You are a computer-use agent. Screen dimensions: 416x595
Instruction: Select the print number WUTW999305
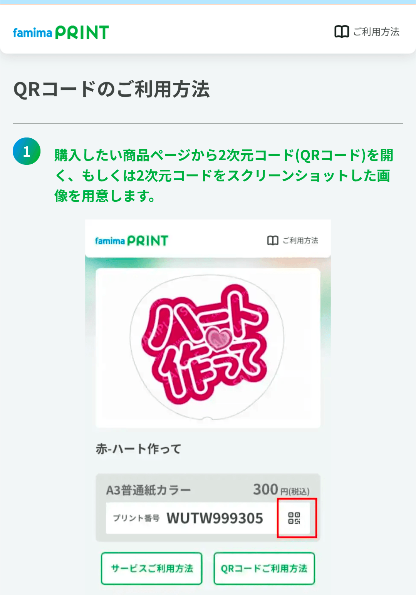[215, 518]
